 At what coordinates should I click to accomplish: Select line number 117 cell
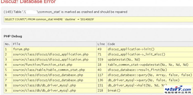pos(102,75)
